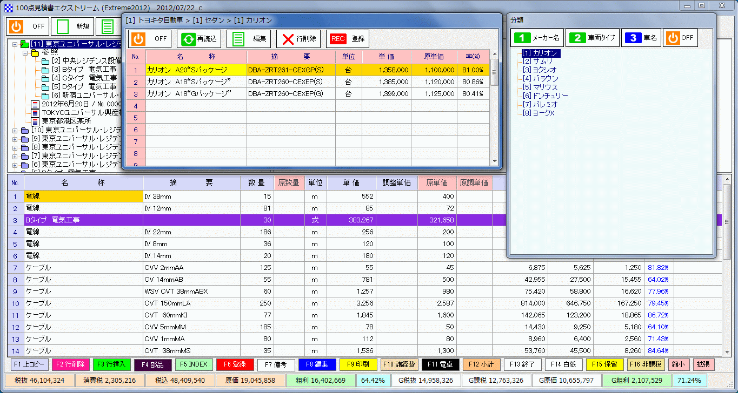Collapse the [11] 東京ユニバーサル tree node
The height and width of the screenshot is (393, 738).
pos(16,44)
